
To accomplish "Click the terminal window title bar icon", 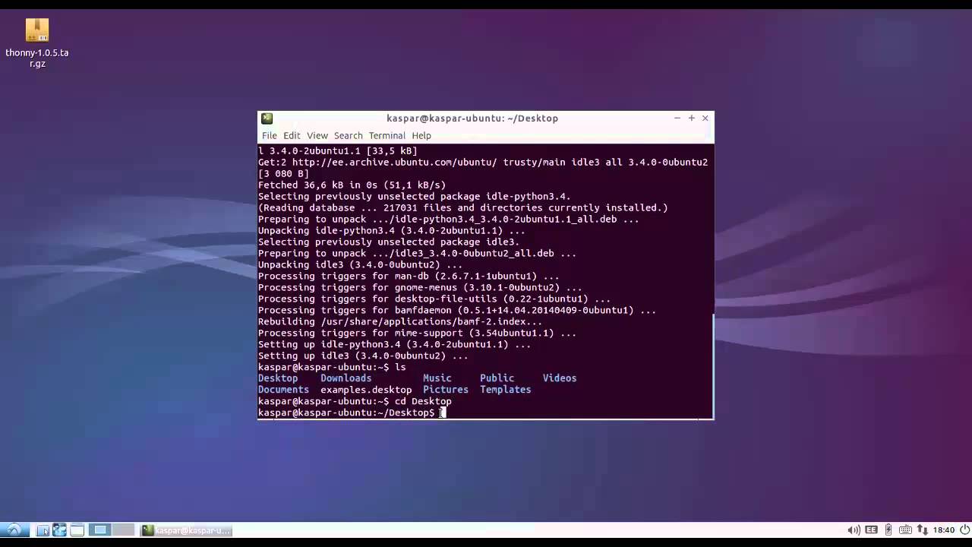I will click(x=267, y=119).
